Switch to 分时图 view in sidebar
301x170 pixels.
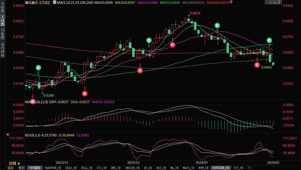[2, 9]
